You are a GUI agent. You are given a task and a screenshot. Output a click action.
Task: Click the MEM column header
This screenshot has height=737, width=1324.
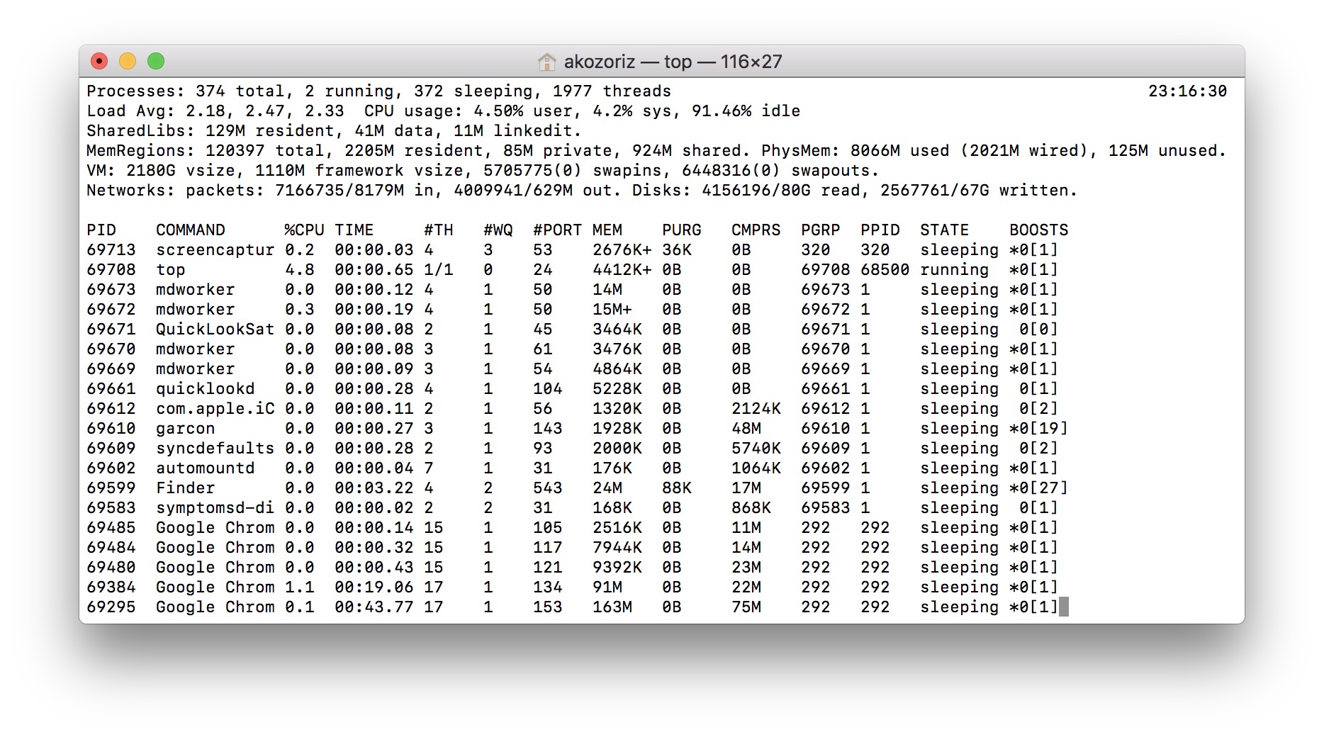[607, 230]
